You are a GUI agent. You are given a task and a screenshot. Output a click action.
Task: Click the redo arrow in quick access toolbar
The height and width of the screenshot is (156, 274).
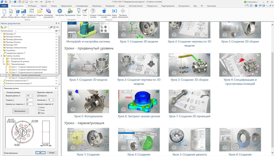point(41,2)
